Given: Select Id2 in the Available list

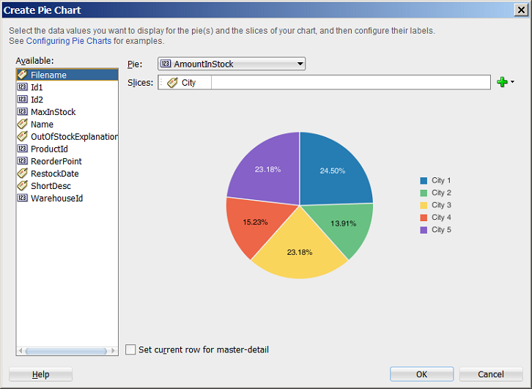Looking at the screenshot, I should point(67,100).
